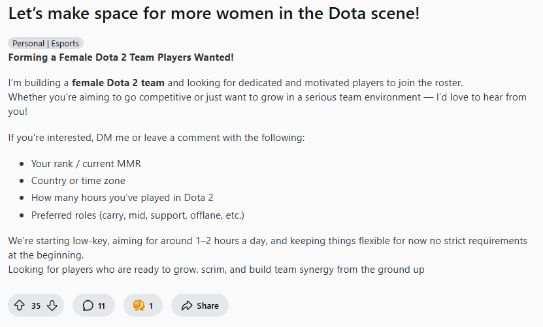Image resolution: width=543 pixels, height=327 pixels.
Task: Give an award using the award icon
Action: [x=139, y=305]
